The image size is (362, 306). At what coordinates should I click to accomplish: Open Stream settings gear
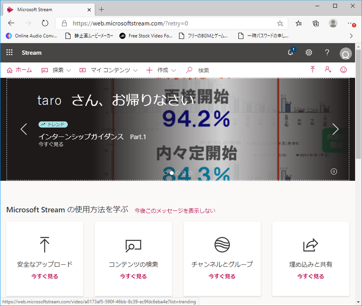click(x=309, y=53)
